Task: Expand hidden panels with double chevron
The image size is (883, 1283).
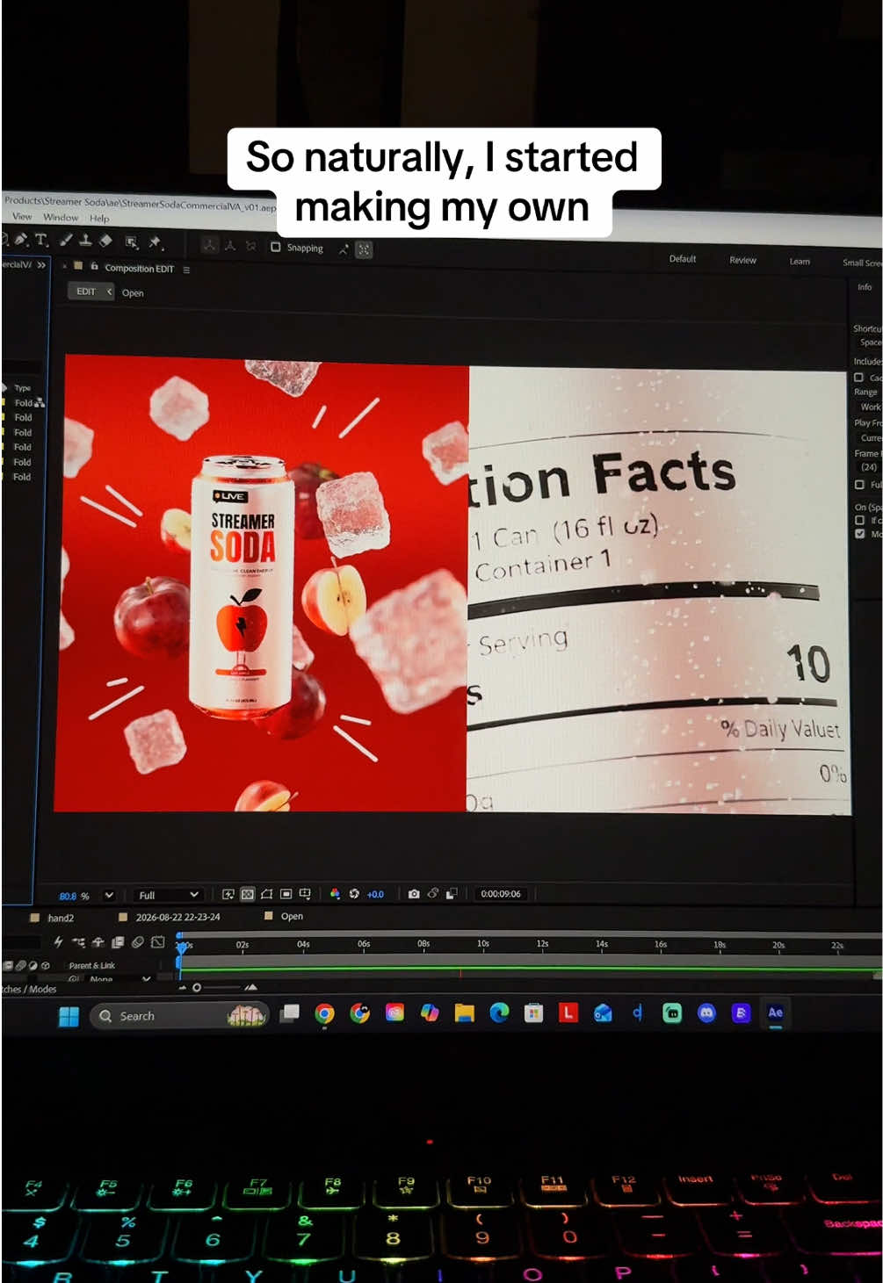Action: click(41, 264)
